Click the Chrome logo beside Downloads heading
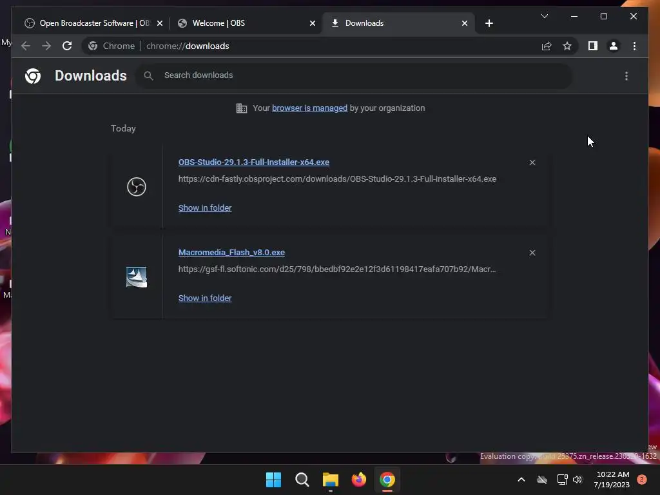Screen dimensions: 660x495 coord(33,76)
